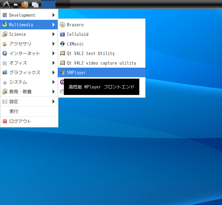Open Qt V4L2 video capture utility

(101, 63)
